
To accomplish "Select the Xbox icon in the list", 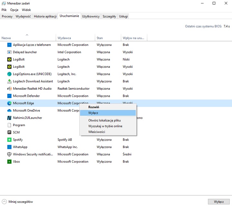I will click(x=9, y=162).
